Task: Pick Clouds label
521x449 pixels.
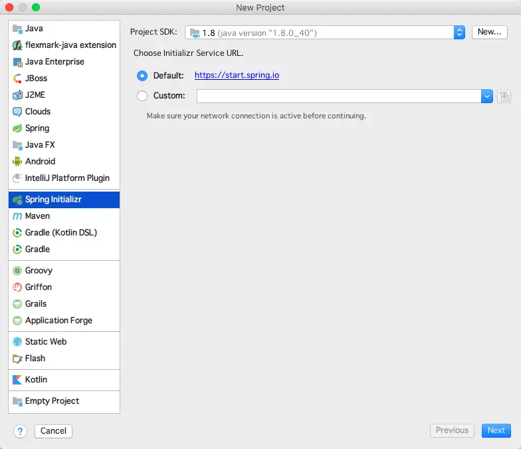Action: tap(38, 112)
